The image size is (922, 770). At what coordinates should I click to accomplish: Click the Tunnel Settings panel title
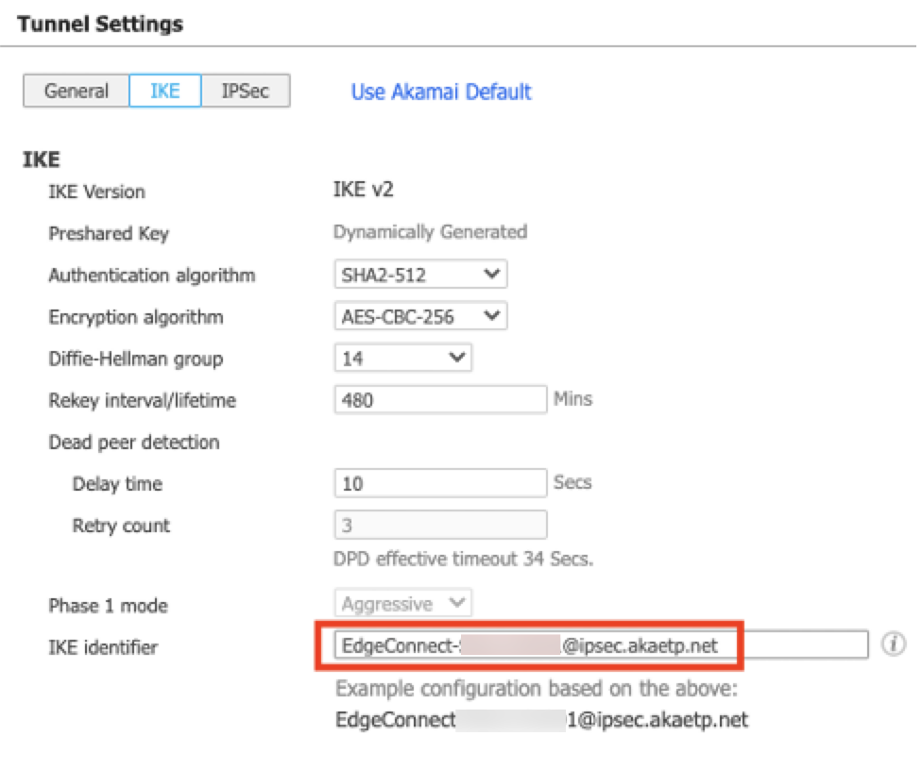tap(100, 25)
